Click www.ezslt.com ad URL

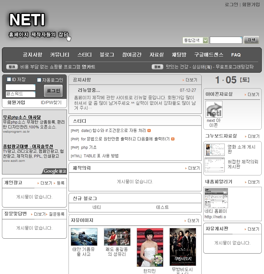pyautogui.click(x=14, y=161)
